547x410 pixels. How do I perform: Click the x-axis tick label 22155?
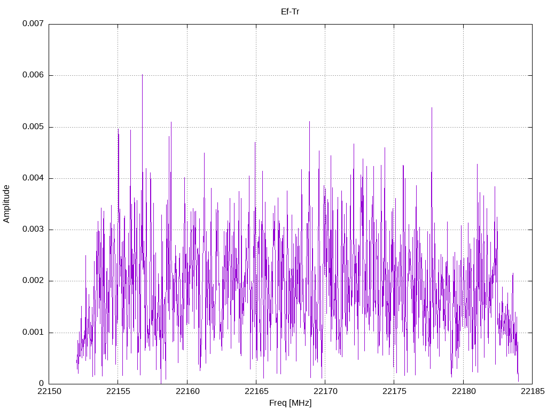point(118,391)
